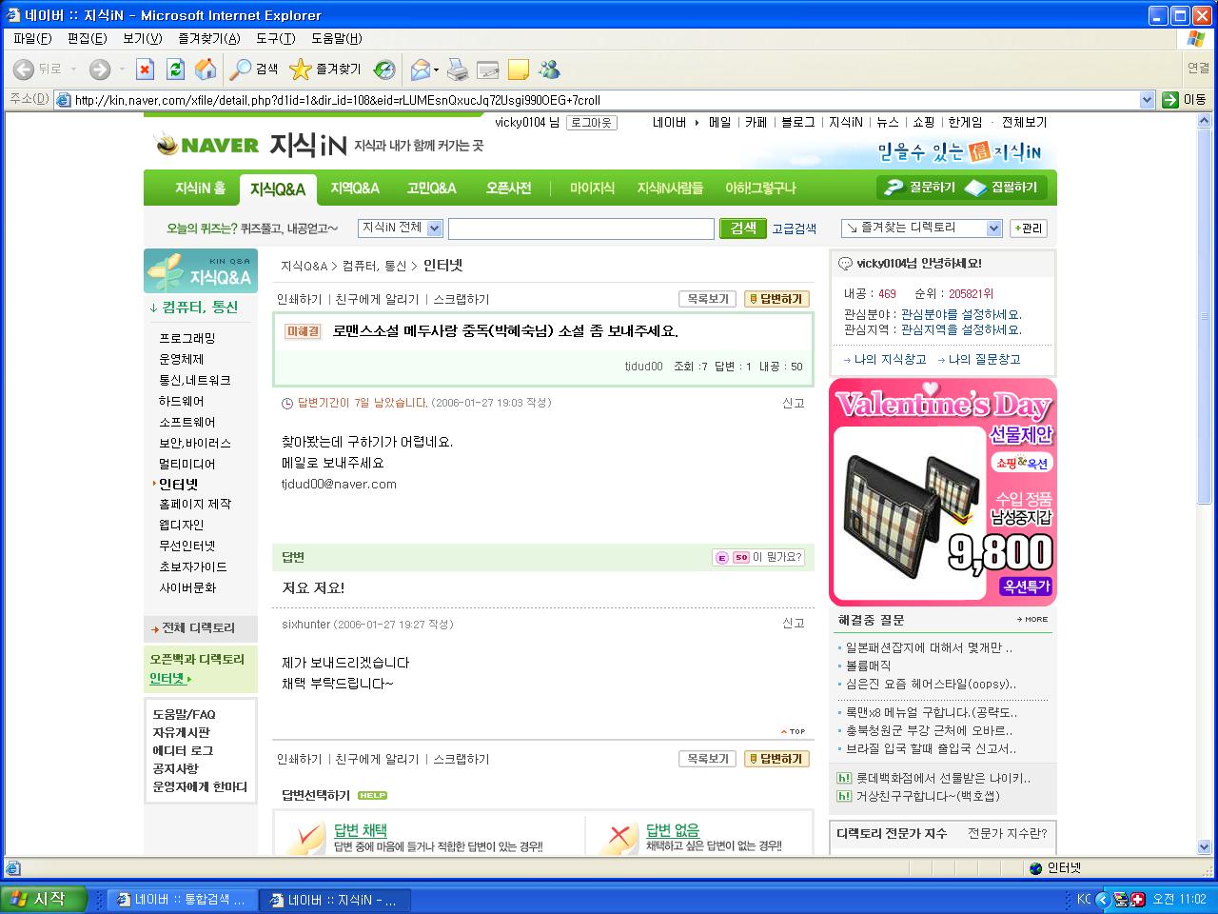Refresh the page with green arrows icon
Image resolution: width=1218 pixels, height=914 pixels.
(x=175, y=70)
